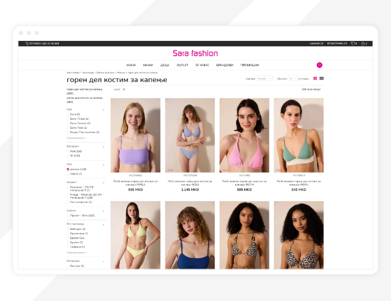Go to Sara Fashion breadcrumb home link
Image resolution: width=391 pixels, height=301 pixels.
coord(73,73)
